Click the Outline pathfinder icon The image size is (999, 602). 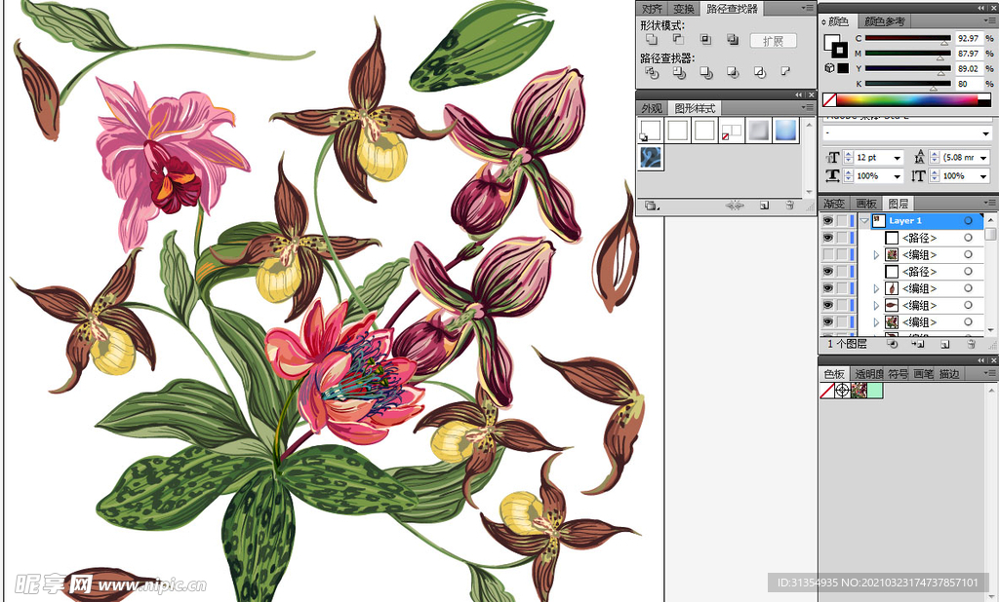760,72
